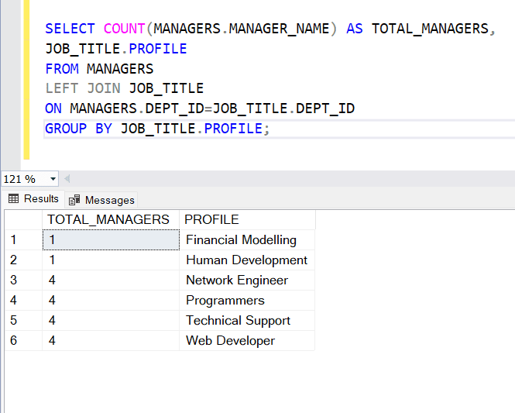515x413 pixels.
Task: Click row header number 4
Action: pos(23,301)
